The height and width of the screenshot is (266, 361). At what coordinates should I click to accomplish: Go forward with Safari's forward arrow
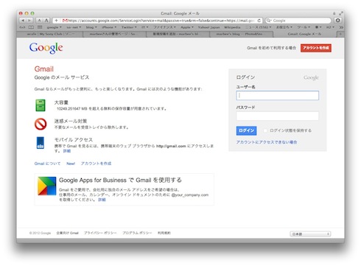click(29, 21)
